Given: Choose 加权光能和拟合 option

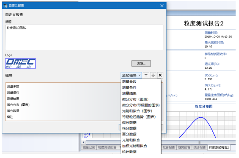Looking at the screenshot, I should [134, 146].
